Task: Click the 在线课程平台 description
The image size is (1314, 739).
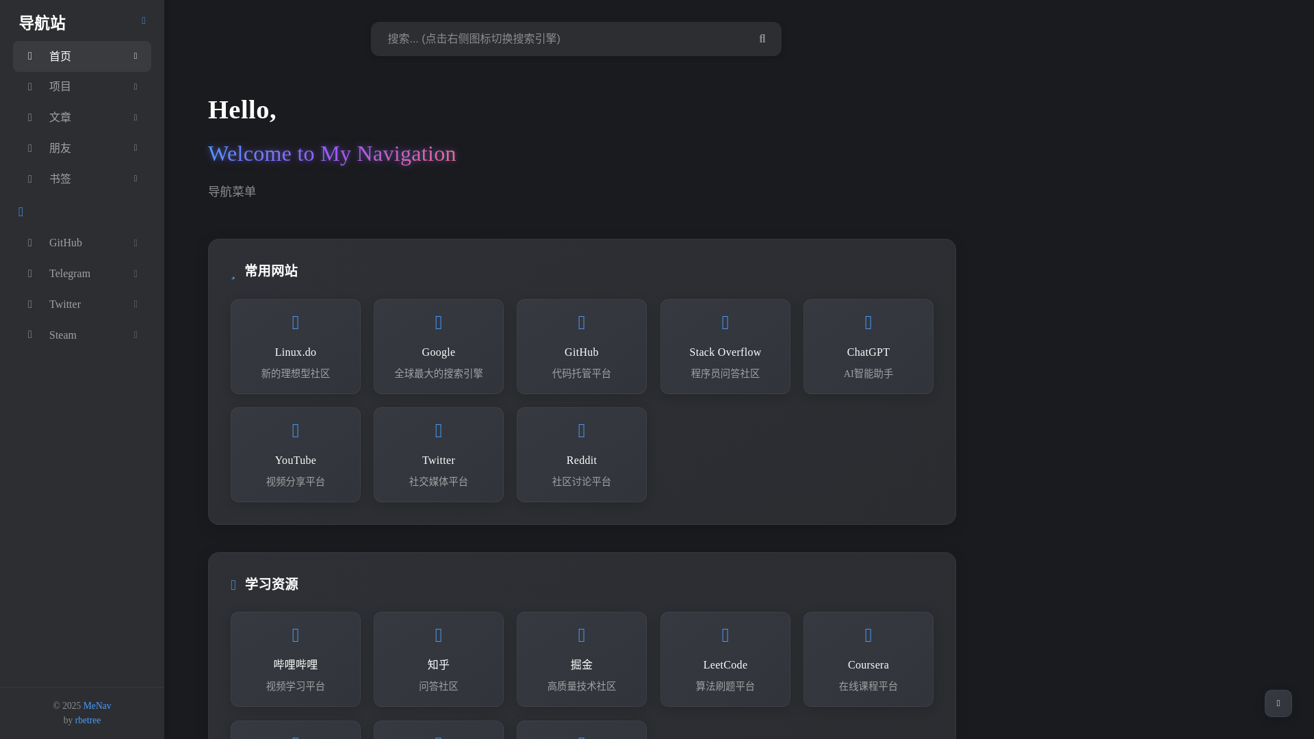Action: click(868, 686)
